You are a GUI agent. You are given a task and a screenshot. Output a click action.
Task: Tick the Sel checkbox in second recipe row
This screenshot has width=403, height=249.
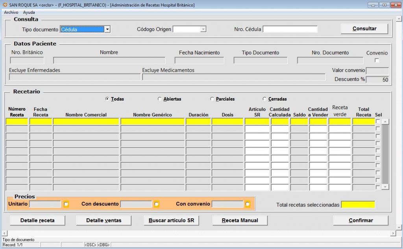point(378,129)
